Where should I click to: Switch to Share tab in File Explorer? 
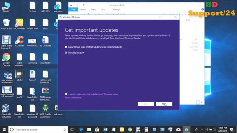(x=93, y=10)
